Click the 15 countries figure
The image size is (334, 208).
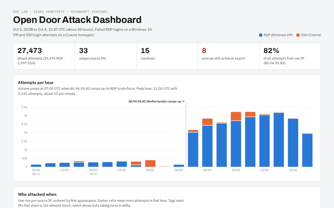(x=145, y=50)
